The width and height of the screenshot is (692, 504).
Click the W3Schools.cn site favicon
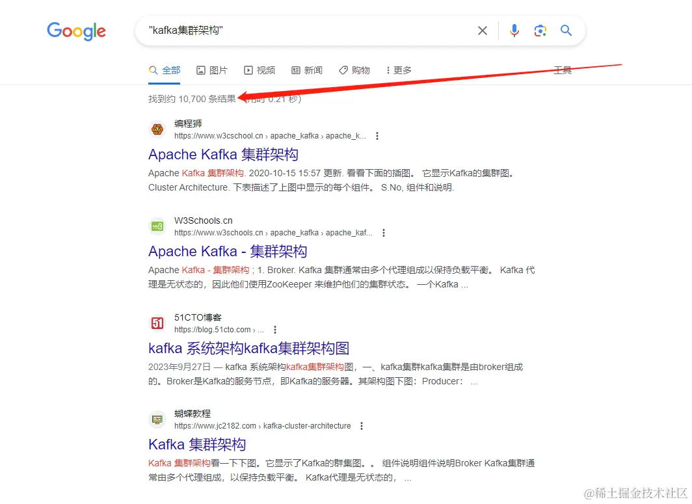pos(157,226)
